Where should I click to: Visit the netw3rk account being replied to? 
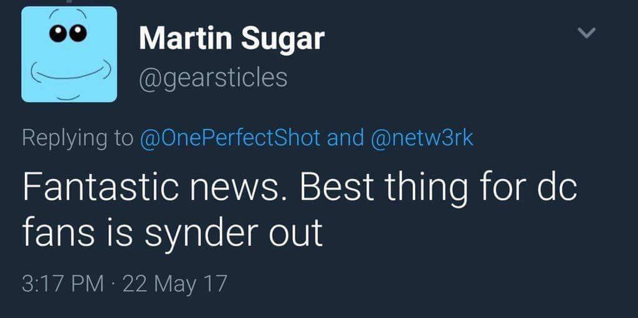tap(422, 137)
